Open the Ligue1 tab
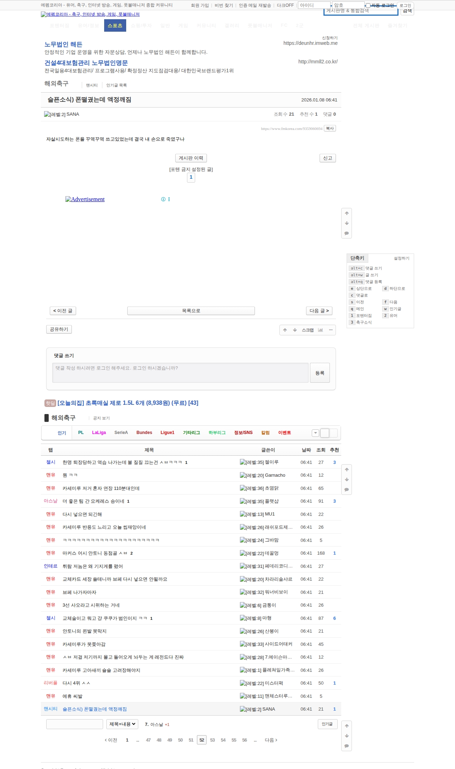This screenshot has height=769, width=455. point(167,433)
